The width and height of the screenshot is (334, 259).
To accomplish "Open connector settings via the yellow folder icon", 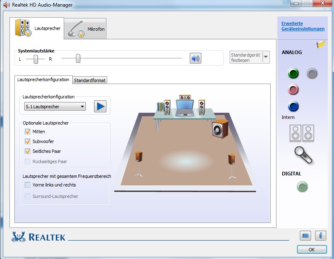I will click(321, 44).
